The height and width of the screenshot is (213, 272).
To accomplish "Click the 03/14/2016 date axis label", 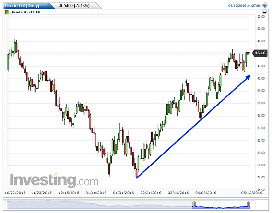I will click(x=178, y=193).
